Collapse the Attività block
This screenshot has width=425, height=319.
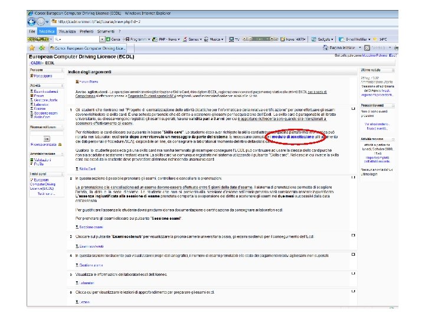click(x=62, y=86)
